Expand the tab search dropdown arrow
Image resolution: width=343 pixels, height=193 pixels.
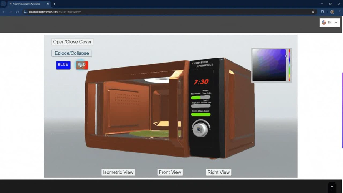[3, 4]
